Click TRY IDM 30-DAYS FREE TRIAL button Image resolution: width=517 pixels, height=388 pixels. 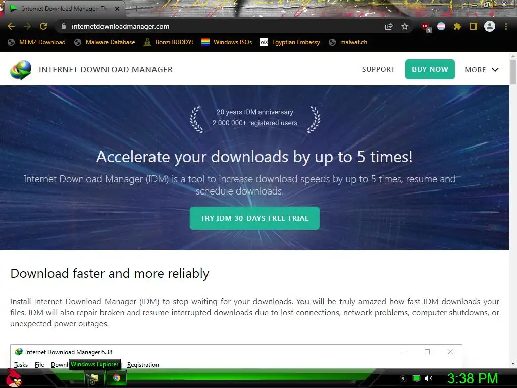[254, 218]
